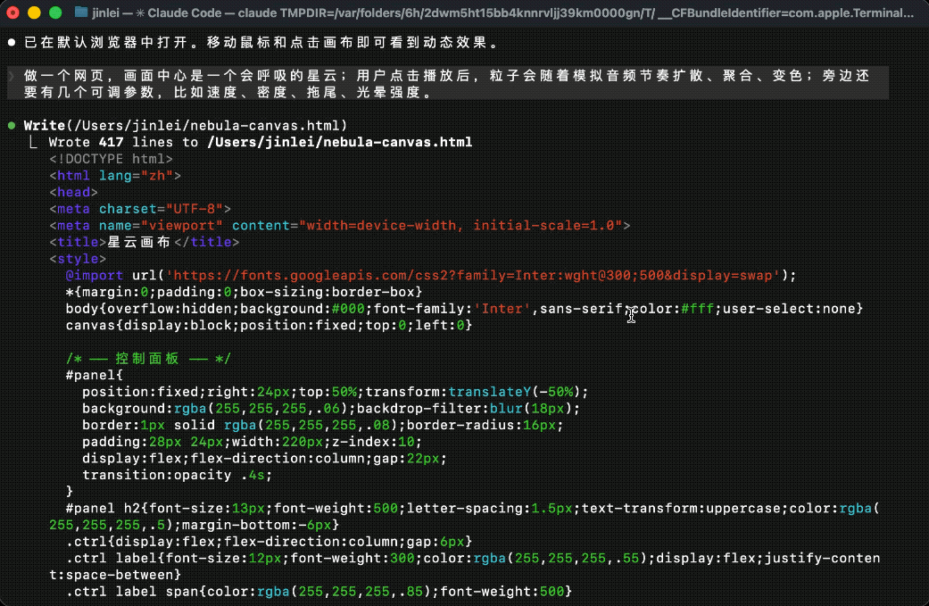Click the "<title>星云画布</title>" line
The width and height of the screenshot is (929, 606).
[x=145, y=242]
